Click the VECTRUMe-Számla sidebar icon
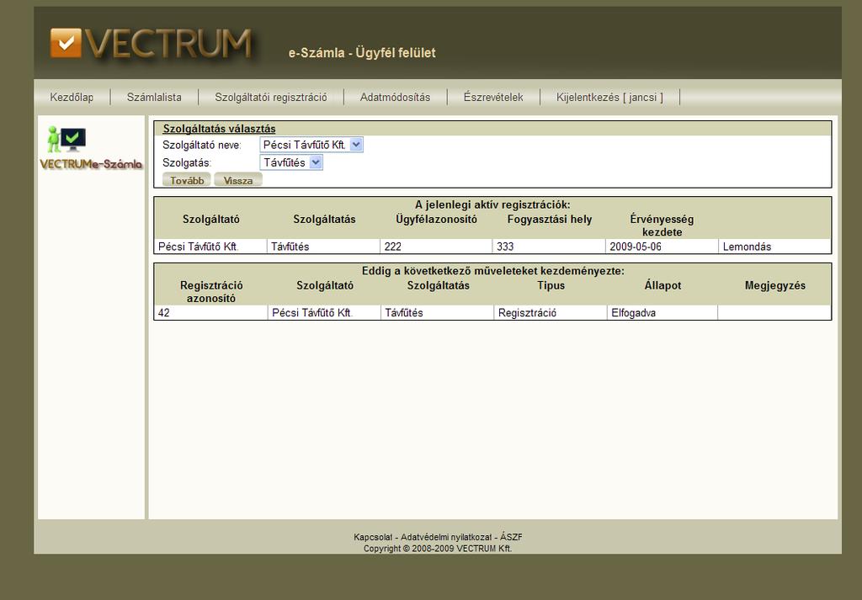Viewport: 862px width, 600px height. [x=91, y=148]
